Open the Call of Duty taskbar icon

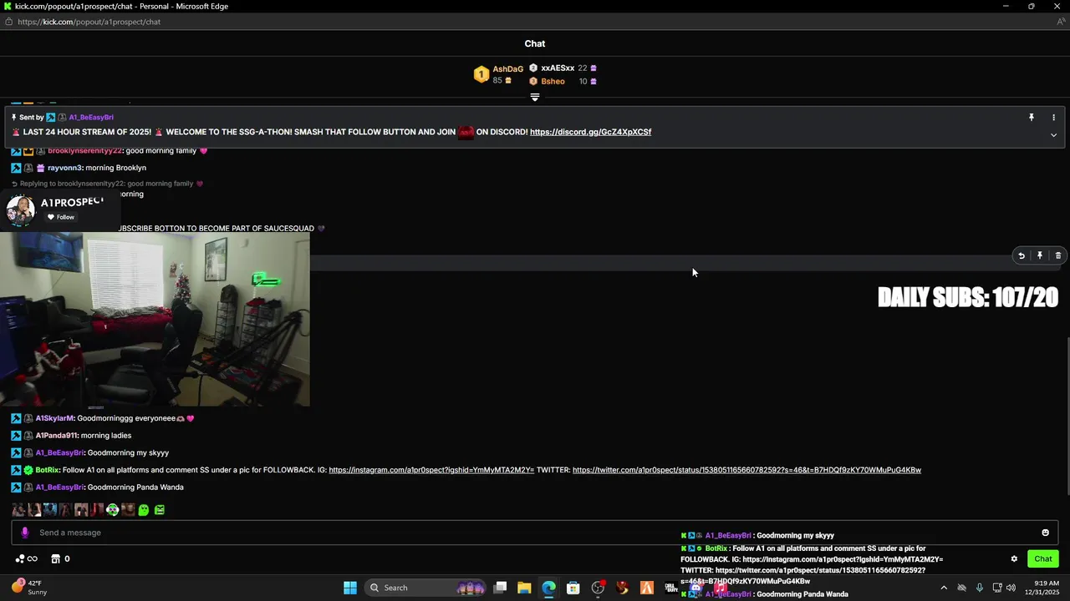pos(671,588)
